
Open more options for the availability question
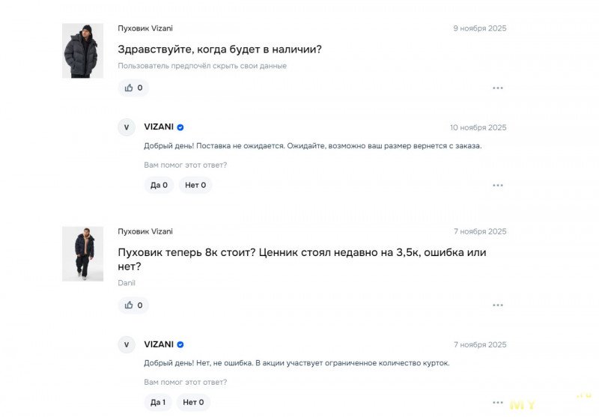pyautogui.click(x=498, y=88)
